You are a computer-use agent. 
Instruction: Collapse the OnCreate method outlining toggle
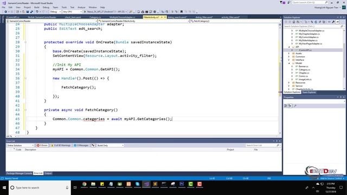25,42
